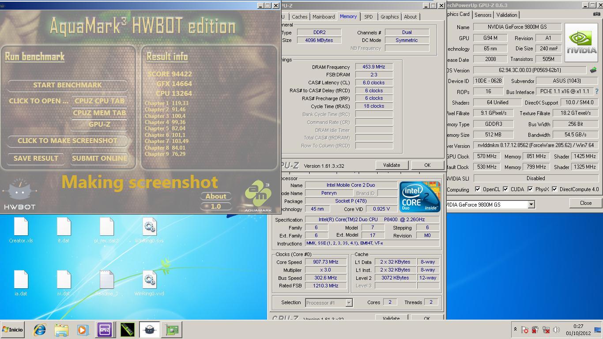
Task: Click the GPU-Z Close button
Action: (586, 203)
